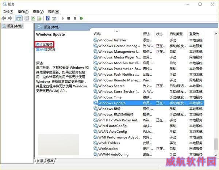Click the gear icon beside Workstation
This screenshot has width=219, height=170.
[x=96, y=148]
